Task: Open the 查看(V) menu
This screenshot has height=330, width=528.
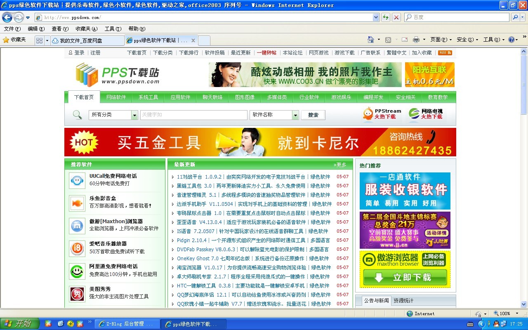Action: tap(60, 29)
